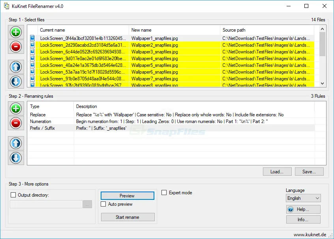Enable the Output directory checkbox
Screen dimensions: 334x239
click(13, 195)
